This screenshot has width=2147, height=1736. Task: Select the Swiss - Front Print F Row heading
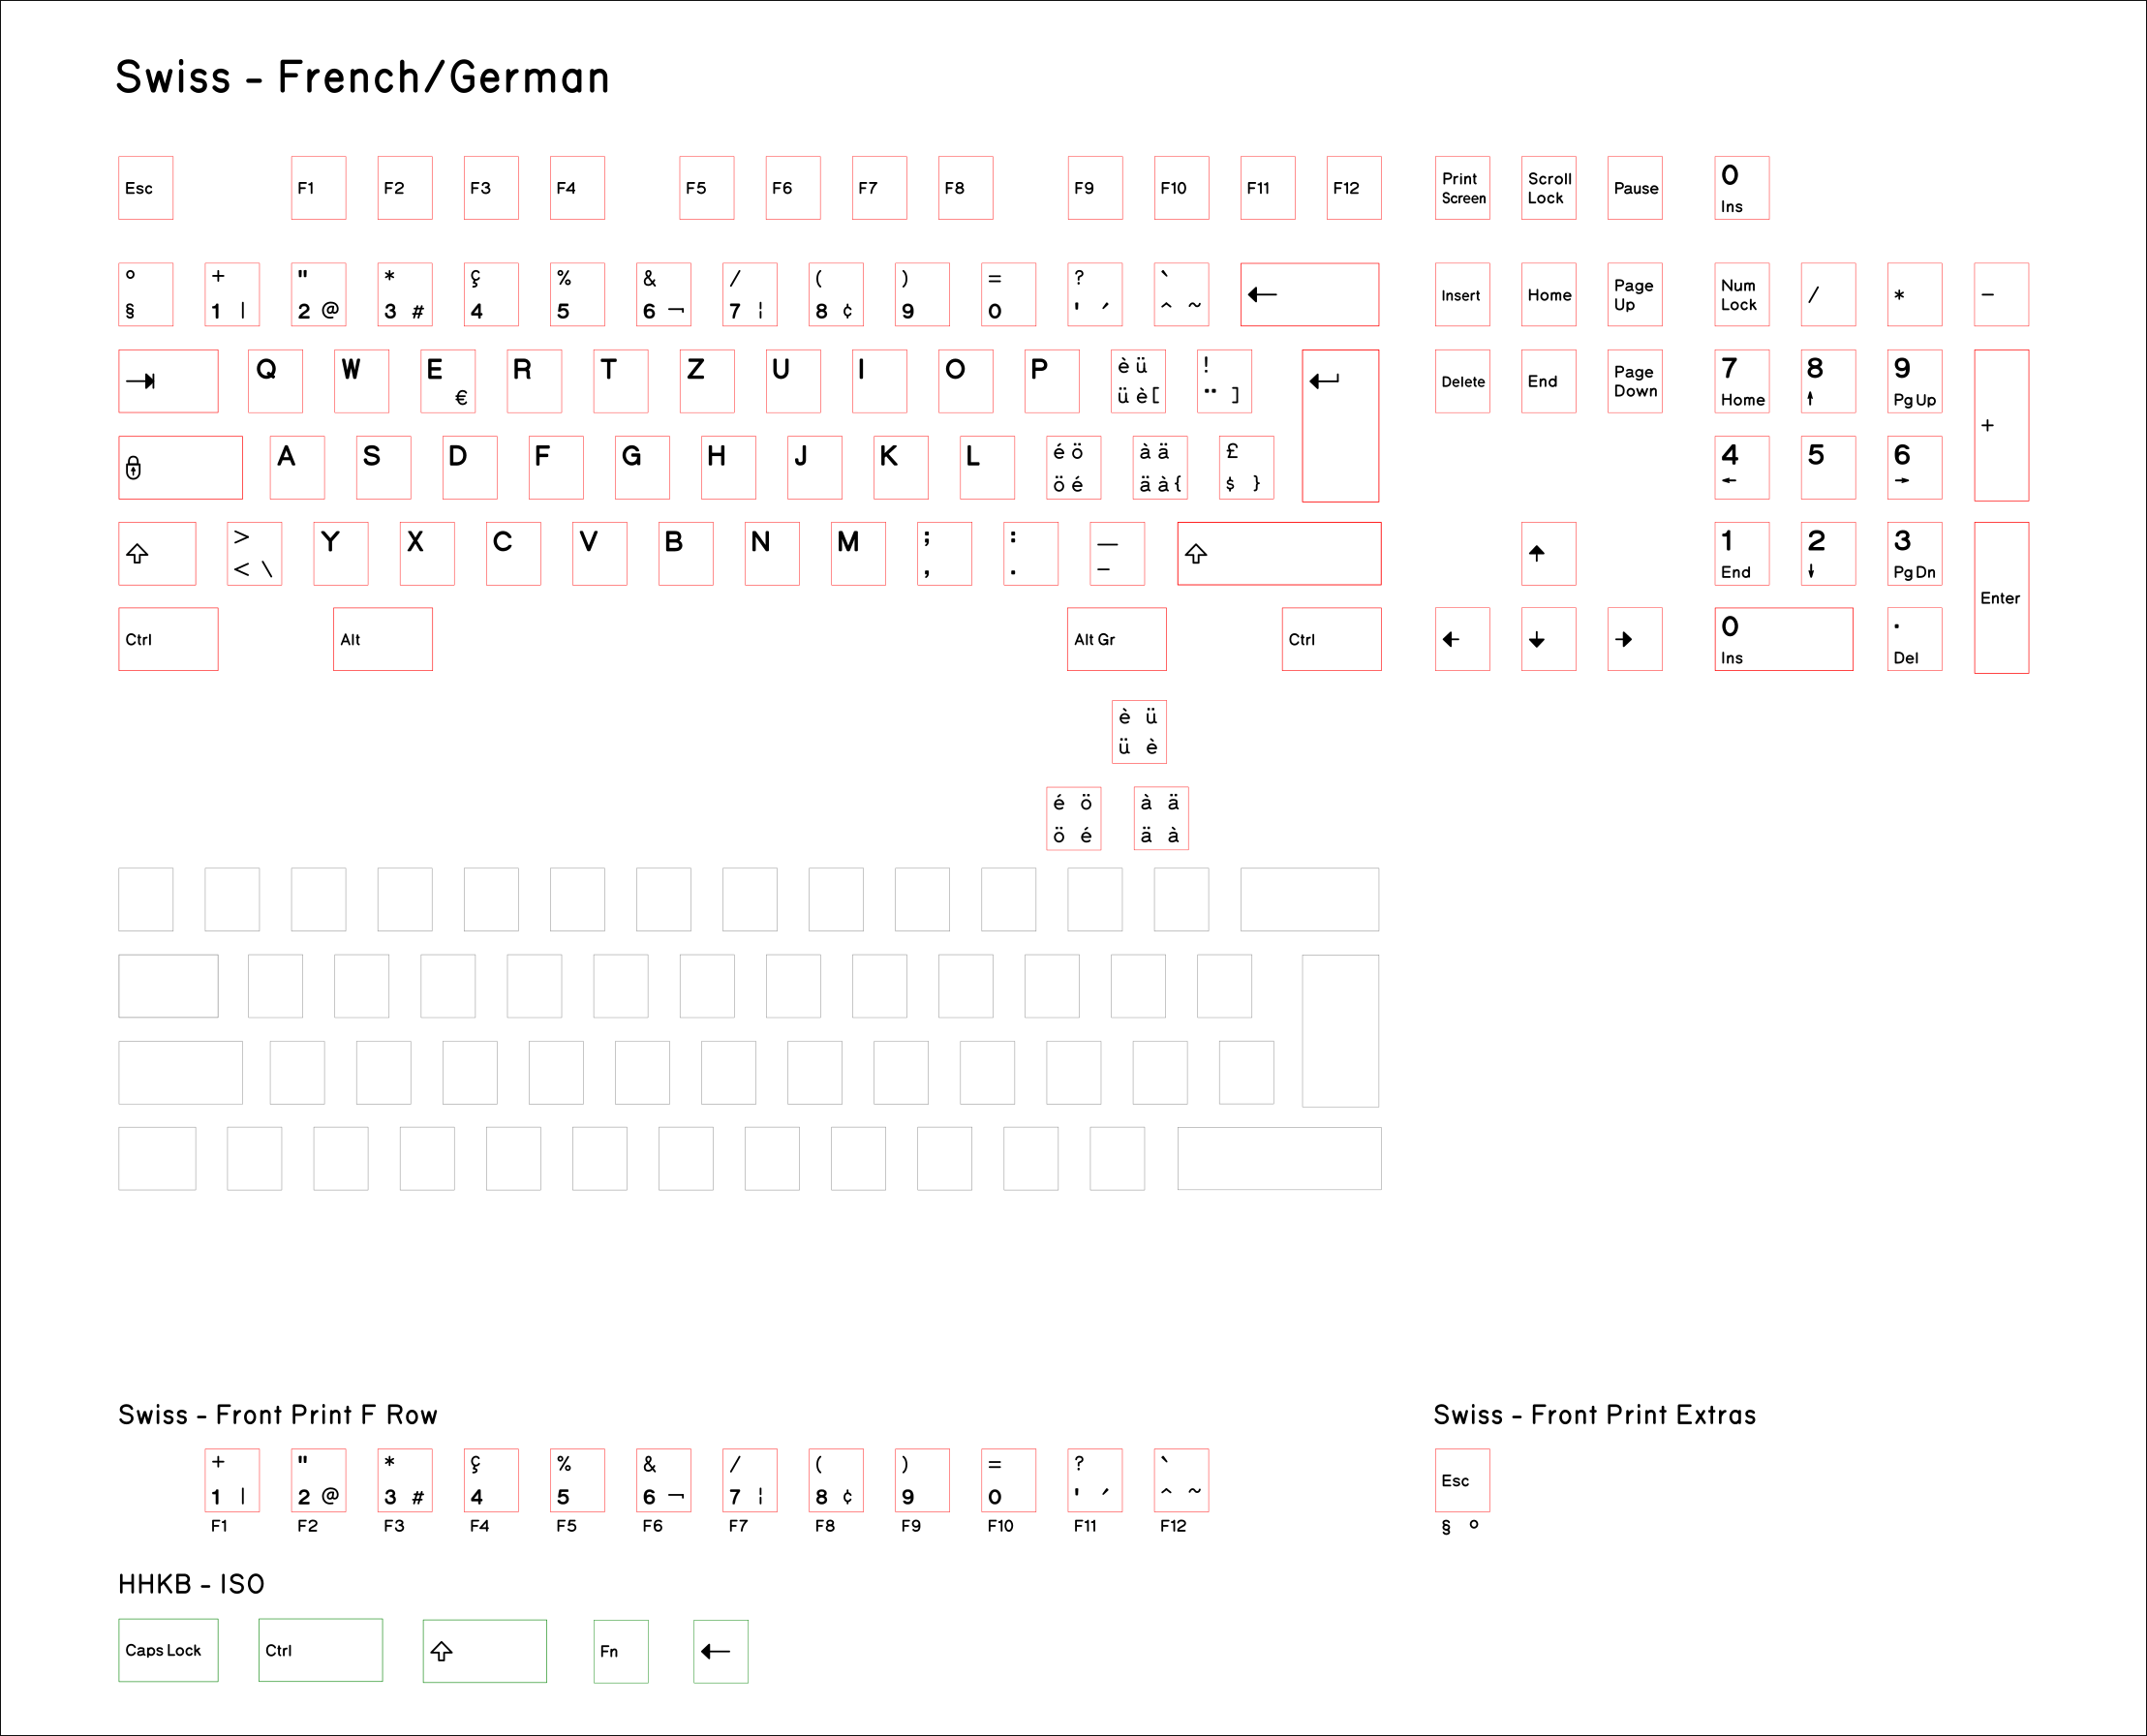(278, 1414)
